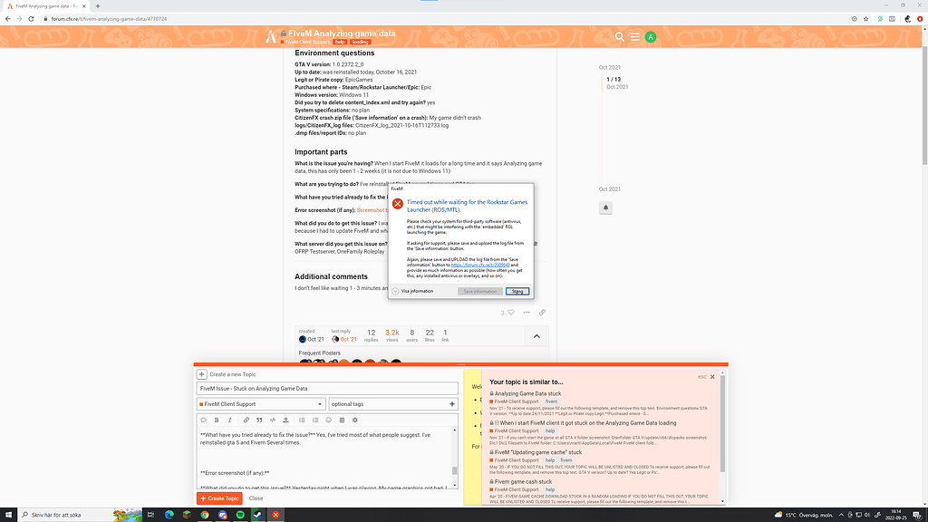Click the Blockquote icon in the editor
Viewport: 928px width, 522px height.
259,420
